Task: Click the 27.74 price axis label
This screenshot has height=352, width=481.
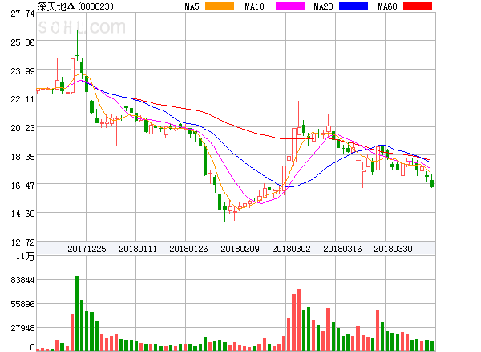Action: [x=22, y=14]
